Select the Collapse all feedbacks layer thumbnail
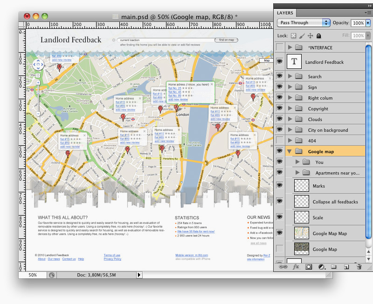Image resolution: width=373 pixels, height=304 pixels. pos(302,202)
